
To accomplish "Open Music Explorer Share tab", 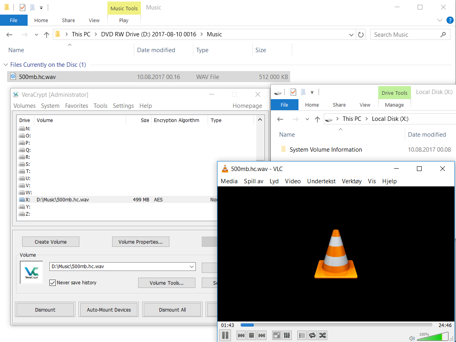I will point(68,21).
